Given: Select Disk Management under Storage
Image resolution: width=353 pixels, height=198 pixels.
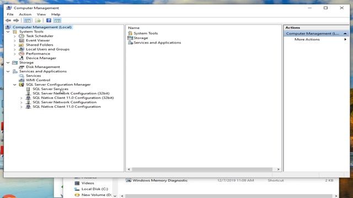Looking at the screenshot, I should [43, 67].
